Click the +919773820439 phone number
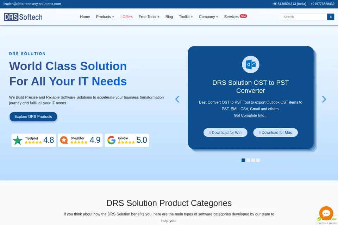 322,4
